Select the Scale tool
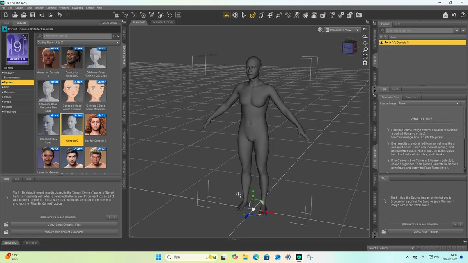Screen dimensions: 468x263 click(x=279, y=15)
